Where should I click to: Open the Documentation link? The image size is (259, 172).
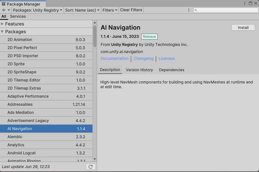point(115,59)
